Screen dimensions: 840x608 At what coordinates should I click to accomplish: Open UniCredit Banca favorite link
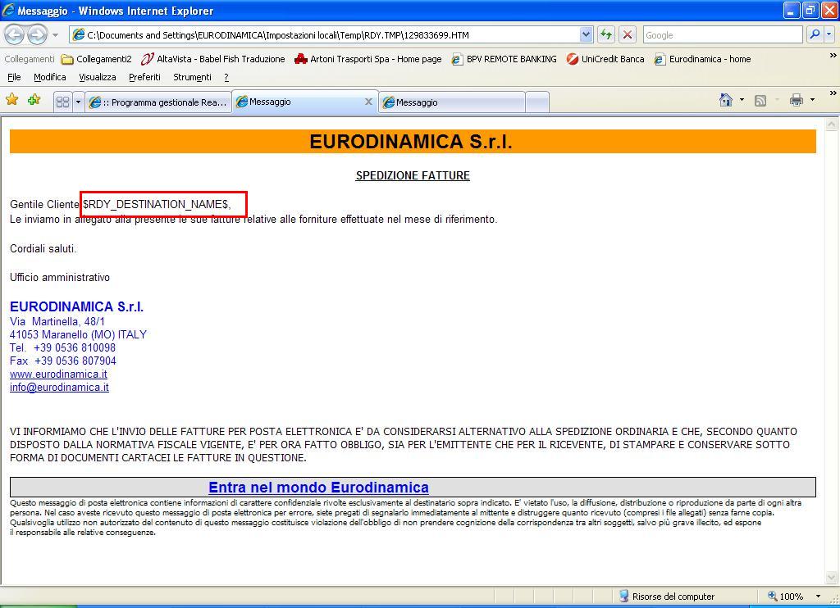[x=605, y=59]
